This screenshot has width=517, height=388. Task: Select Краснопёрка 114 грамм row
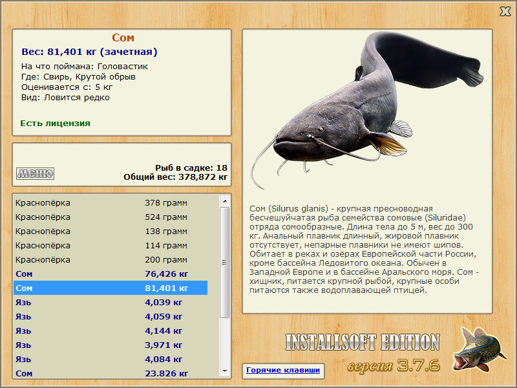(x=111, y=246)
